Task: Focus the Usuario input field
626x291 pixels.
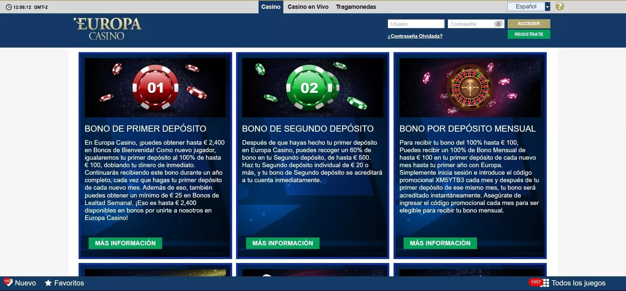Action: (x=416, y=24)
